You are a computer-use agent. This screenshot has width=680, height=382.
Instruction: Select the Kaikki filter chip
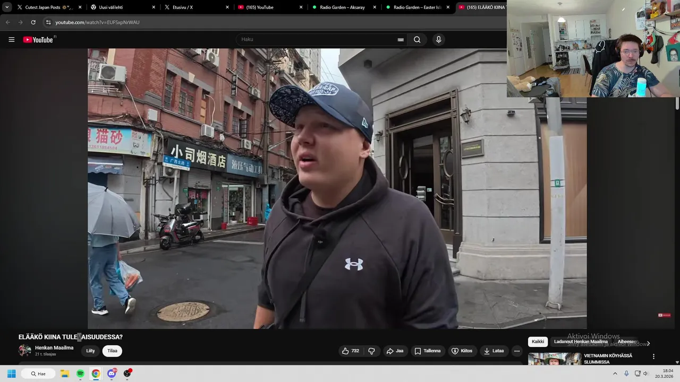click(538, 342)
